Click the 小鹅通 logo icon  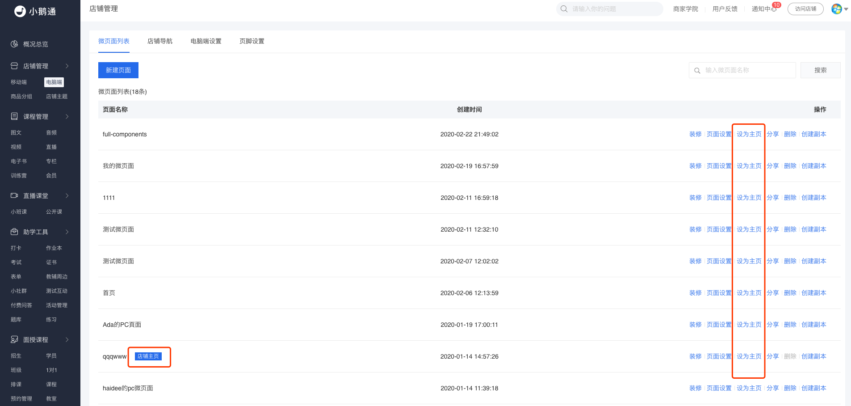pos(20,11)
